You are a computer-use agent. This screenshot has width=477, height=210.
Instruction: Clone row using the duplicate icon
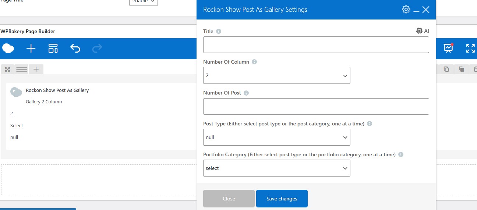(461, 69)
